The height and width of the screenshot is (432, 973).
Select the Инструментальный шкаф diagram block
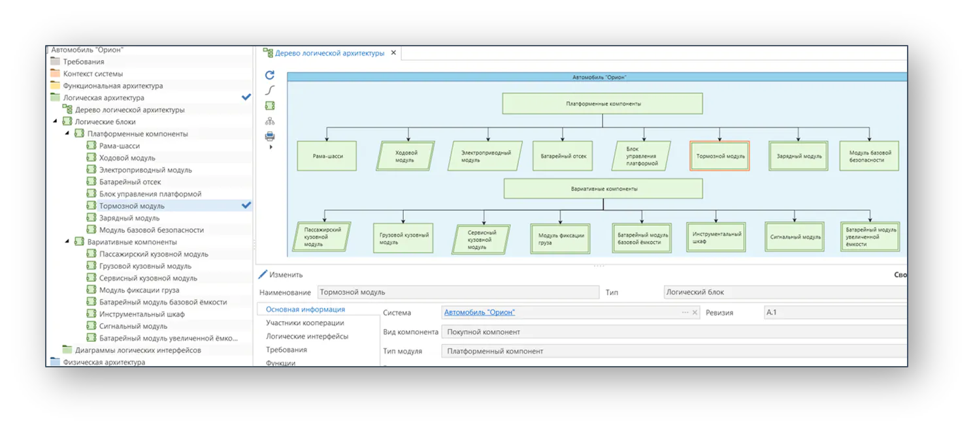[x=716, y=237]
